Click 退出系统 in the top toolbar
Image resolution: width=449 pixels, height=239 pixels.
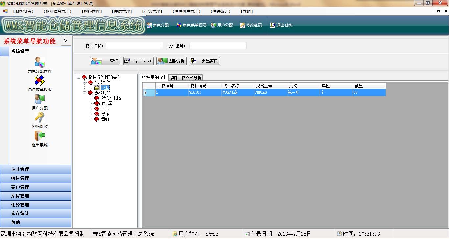281,25
